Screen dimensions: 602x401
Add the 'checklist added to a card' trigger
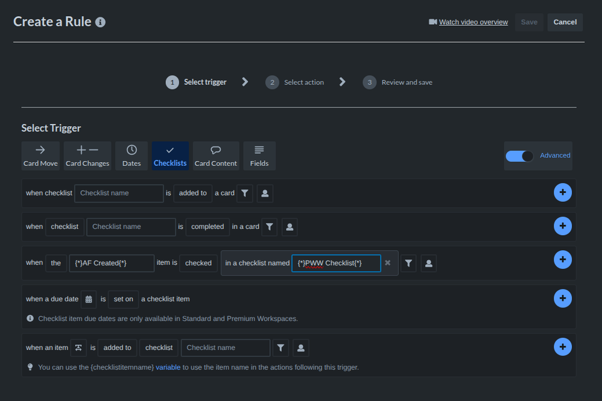[x=562, y=192]
